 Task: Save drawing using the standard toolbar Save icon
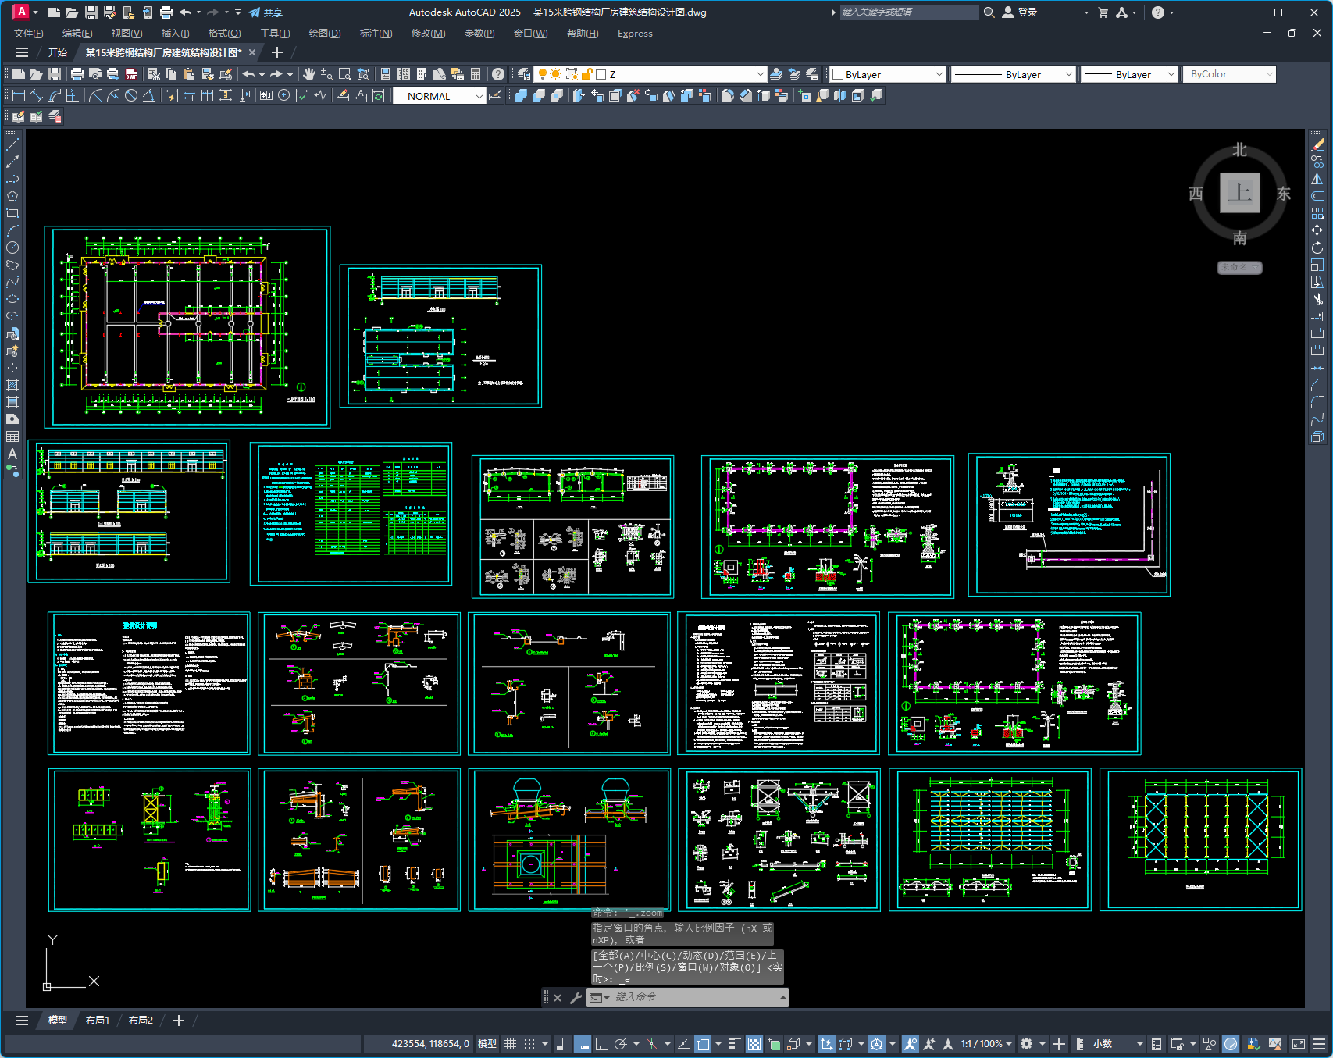(55, 74)
